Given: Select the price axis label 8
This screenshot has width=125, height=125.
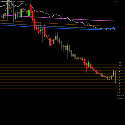Looking at the screenshot, I should tap(119, 72).
